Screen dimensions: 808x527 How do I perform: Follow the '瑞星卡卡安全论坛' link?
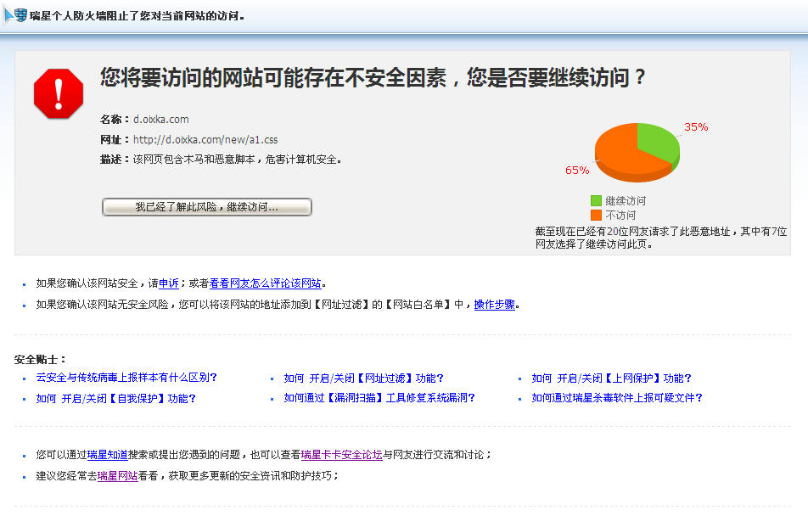[x=342, y=455]
